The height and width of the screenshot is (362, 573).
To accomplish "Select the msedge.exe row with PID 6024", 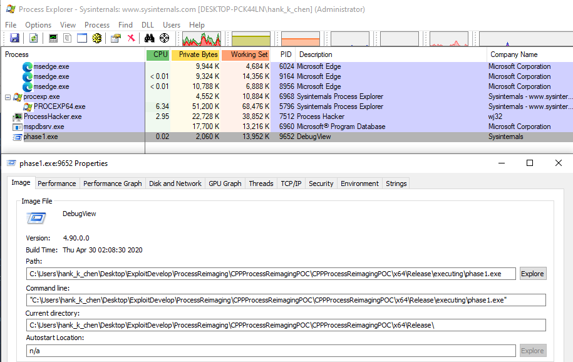I will (287, 66).
